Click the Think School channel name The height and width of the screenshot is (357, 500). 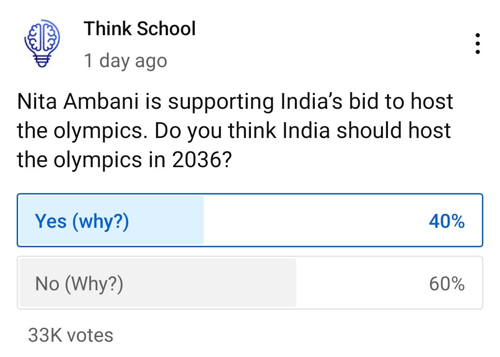pos(140,29)
